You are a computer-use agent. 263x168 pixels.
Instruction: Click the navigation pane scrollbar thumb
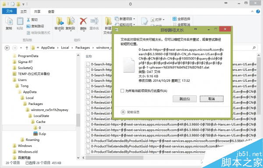coord(78,120)
